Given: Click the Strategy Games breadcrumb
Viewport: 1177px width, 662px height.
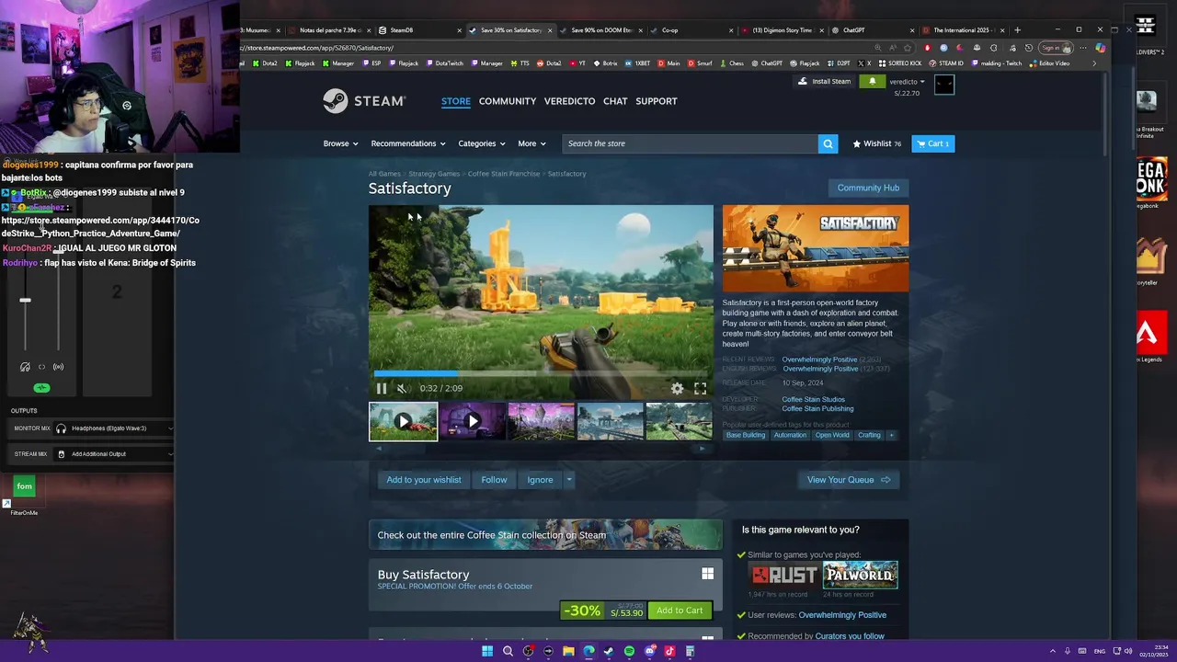Looking at the screenshot, I should (434, 174).
